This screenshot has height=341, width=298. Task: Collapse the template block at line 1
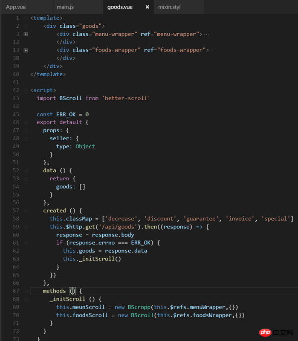coord(26,18)
